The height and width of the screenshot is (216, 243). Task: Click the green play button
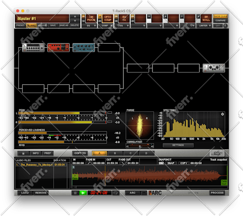tap(83, 193)
